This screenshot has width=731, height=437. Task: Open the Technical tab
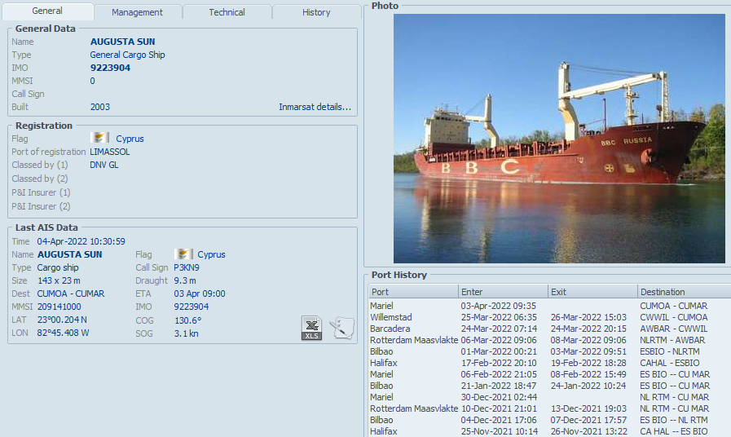coord(227,12)
